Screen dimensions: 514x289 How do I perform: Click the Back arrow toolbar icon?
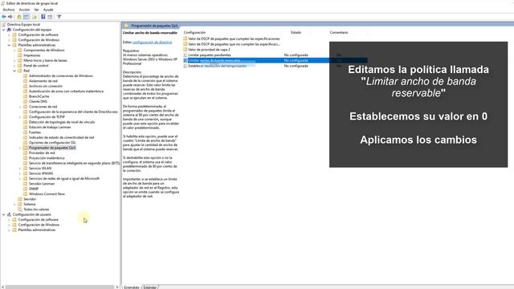click(3, 17)
